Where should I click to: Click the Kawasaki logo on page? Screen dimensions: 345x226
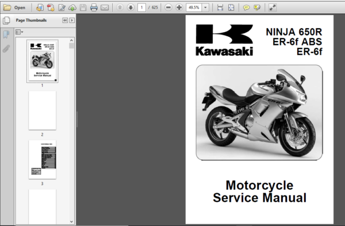coord(224,40)
